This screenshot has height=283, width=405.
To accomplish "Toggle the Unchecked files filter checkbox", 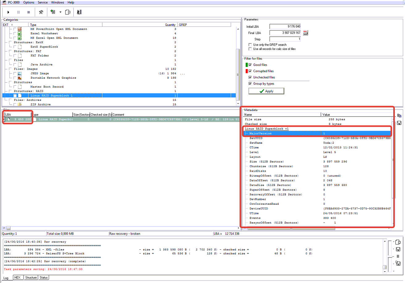I will click(x=250, y=77).
